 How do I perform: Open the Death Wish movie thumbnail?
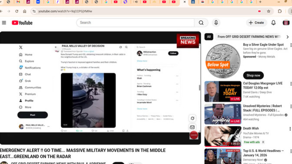tap(223, 137)
